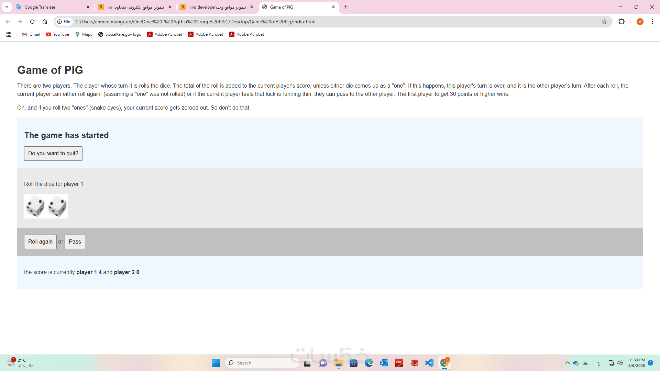This screenshot has height=371, width=660.
Task: Open the Chrome profile avatar icon
Action: pos(640,22)
